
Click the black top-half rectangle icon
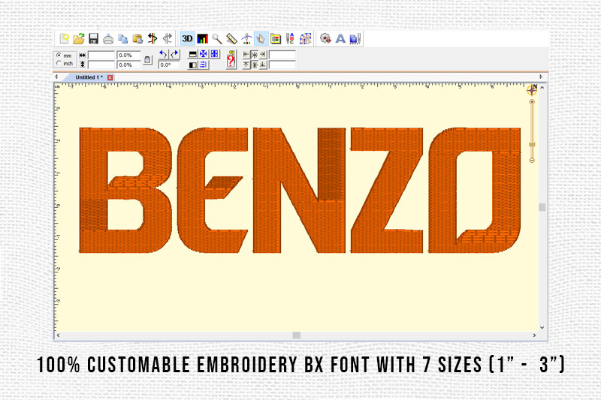pyautogui.click(x=193, y=54)
